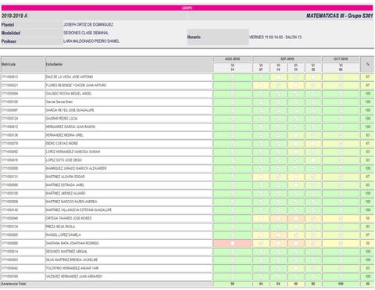
Task: Toggle Sep 28 checkbox for Lopez Soto Jose Diego
Action: click(313, 160)
